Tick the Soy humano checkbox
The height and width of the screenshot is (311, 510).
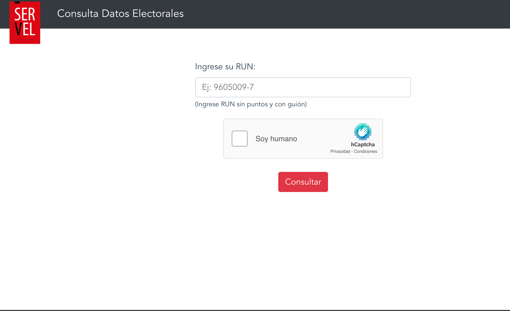pyautogui.click(x=239, y=139)
